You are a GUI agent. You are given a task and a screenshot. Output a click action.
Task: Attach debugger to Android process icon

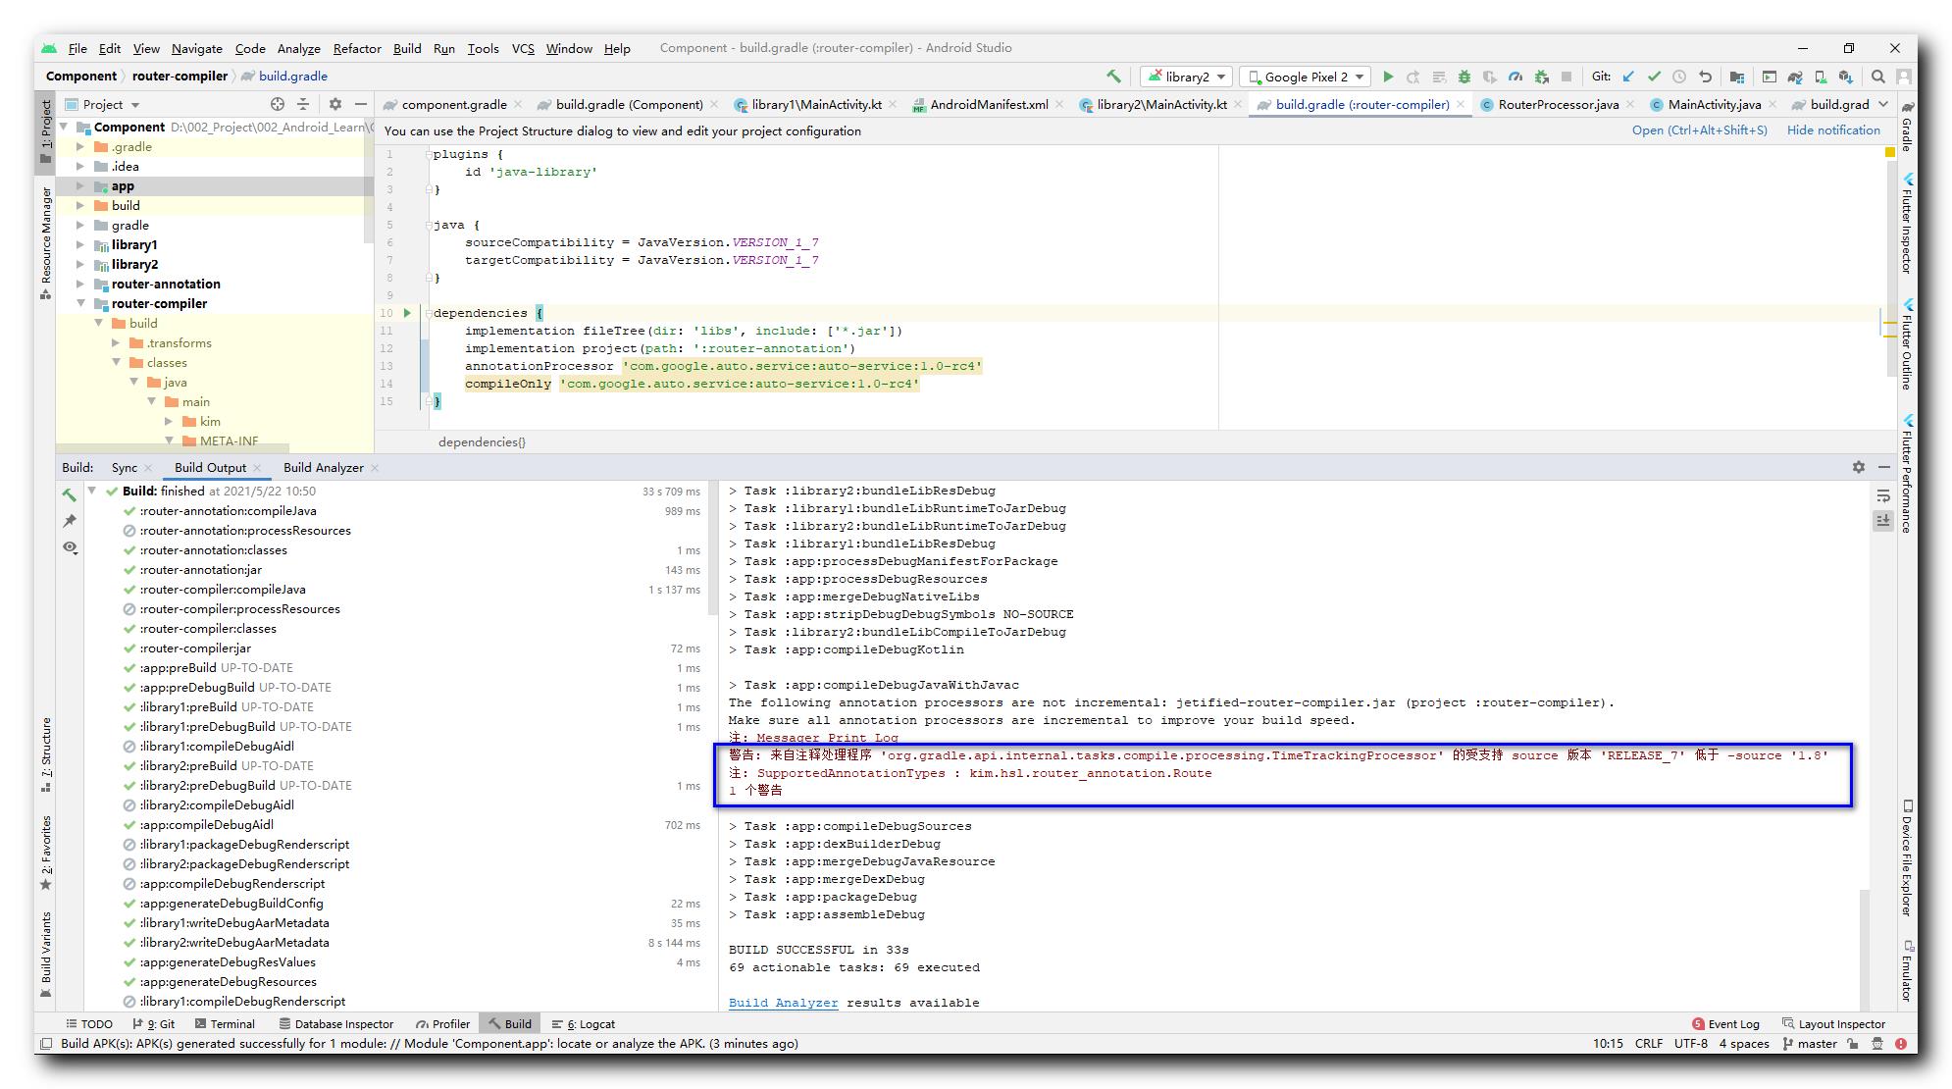[1541, 77]
